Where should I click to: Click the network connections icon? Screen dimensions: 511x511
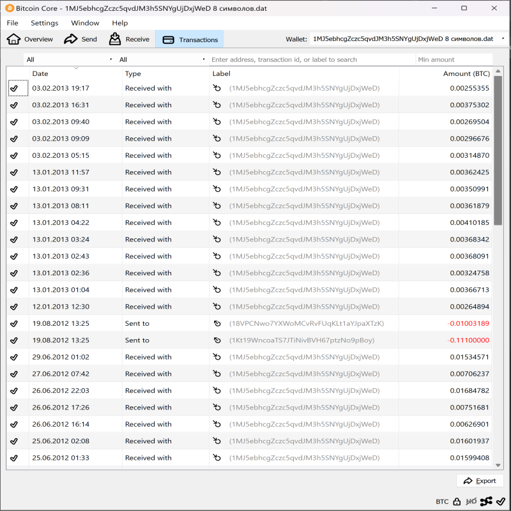(486, 501)
